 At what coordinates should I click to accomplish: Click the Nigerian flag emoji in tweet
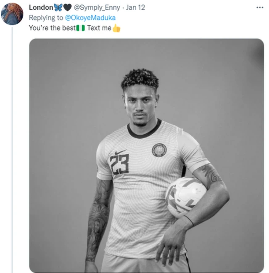point(81,28)
